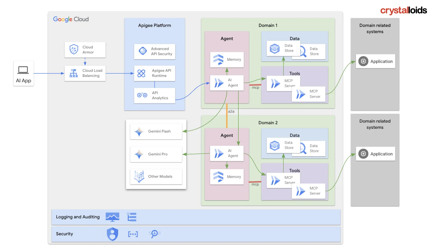Viewport: 432px width, 249px height.
Task: Click the Domain 2 AI Agent icon
Action: tap(219, 153)
